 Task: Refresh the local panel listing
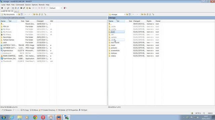(42, 14)
